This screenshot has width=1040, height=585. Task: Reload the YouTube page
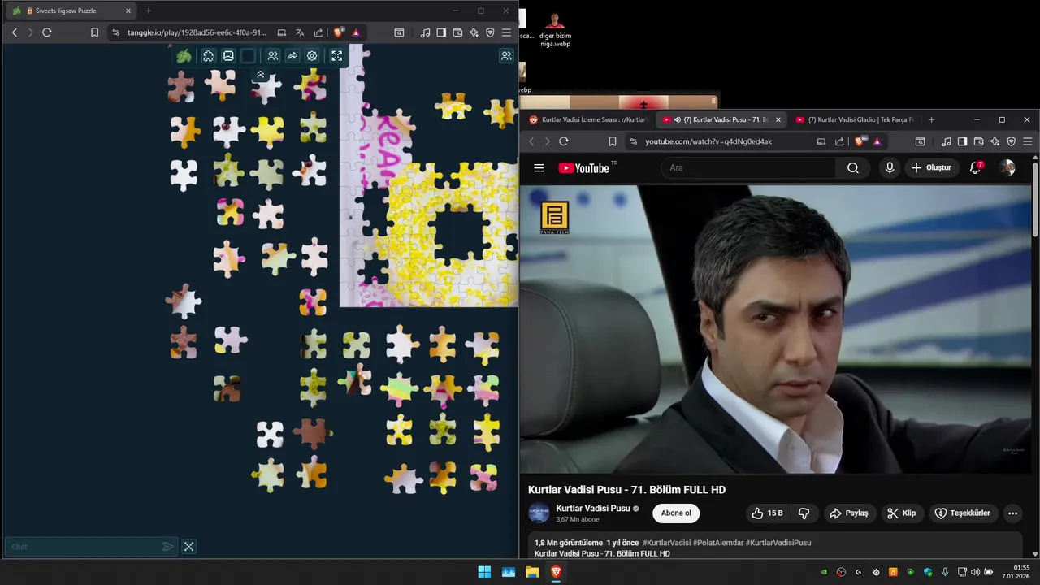point(564,141)
